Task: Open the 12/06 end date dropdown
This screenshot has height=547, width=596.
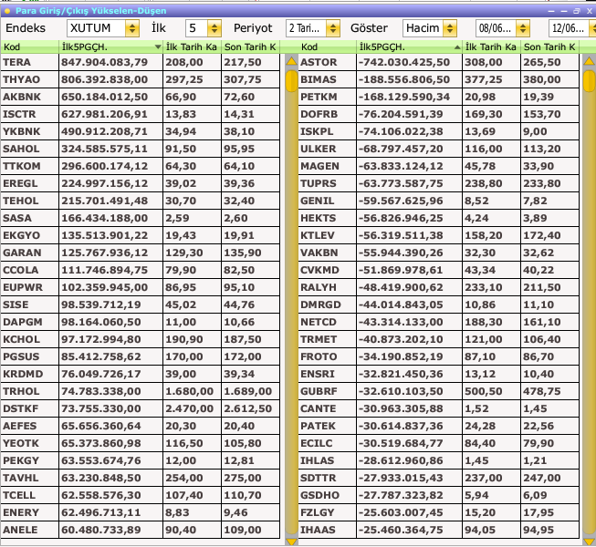Action: point(592,28)
